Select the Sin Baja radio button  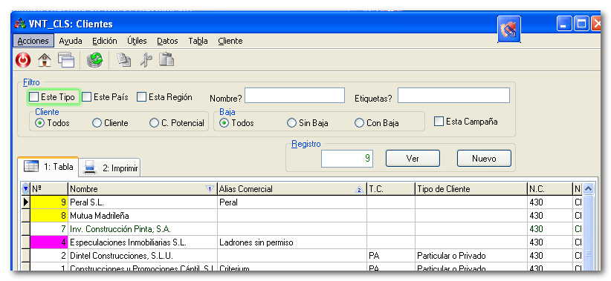pyautogui.click(x=291, y=123)
